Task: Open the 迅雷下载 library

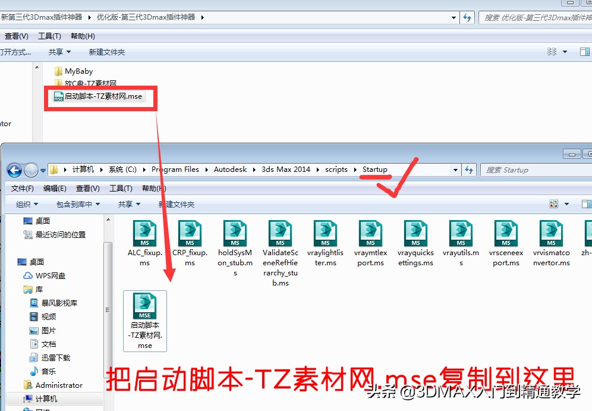Action: pyautogui.click(x=50, y=357)
